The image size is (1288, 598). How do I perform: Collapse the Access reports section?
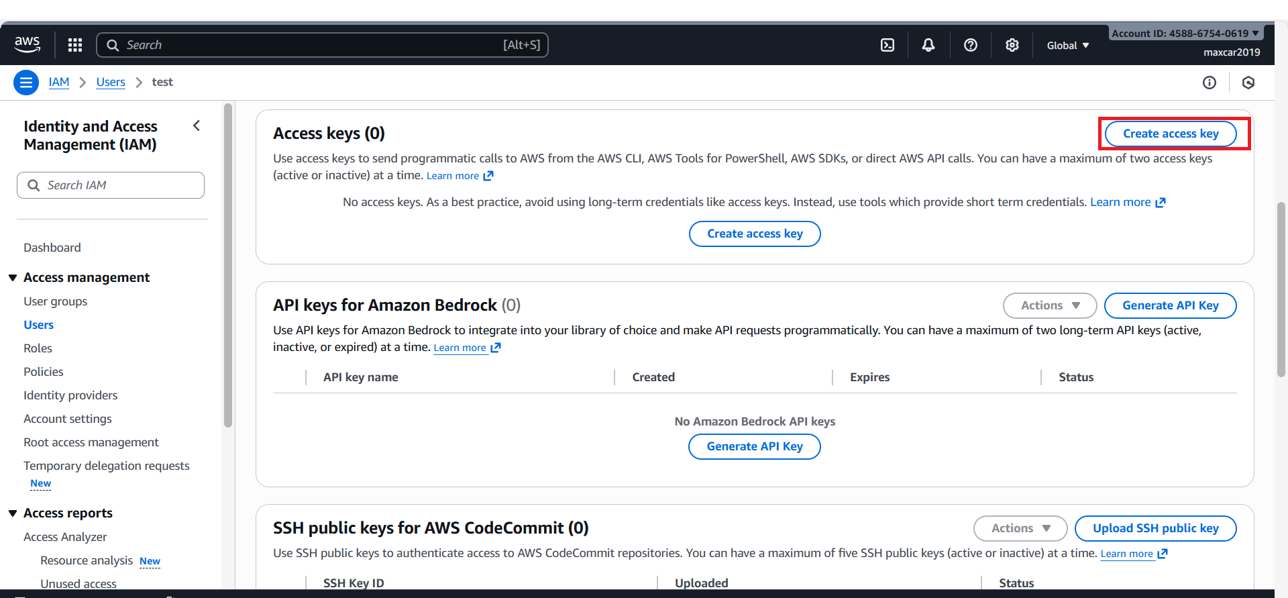click(x=13, y=513)
